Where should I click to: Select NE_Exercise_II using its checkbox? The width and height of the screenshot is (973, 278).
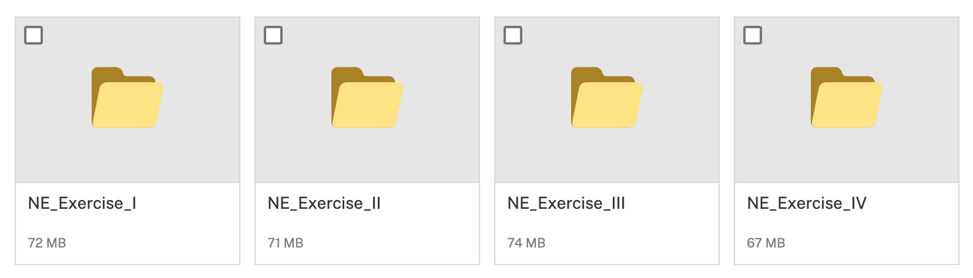[273, 35]
